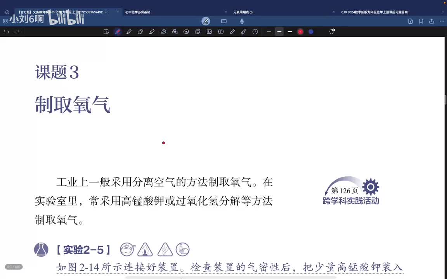Select the eraser tool

pyautogui.click(x=140, y=32)
